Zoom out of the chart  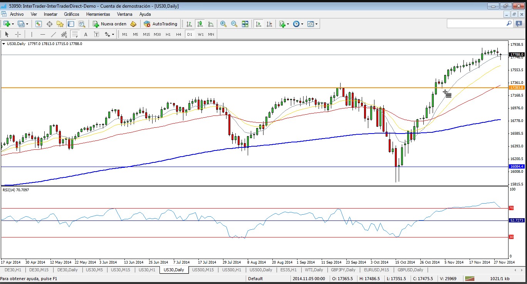[x=234, y=24]
